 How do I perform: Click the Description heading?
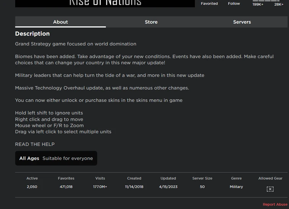(33, 34)
